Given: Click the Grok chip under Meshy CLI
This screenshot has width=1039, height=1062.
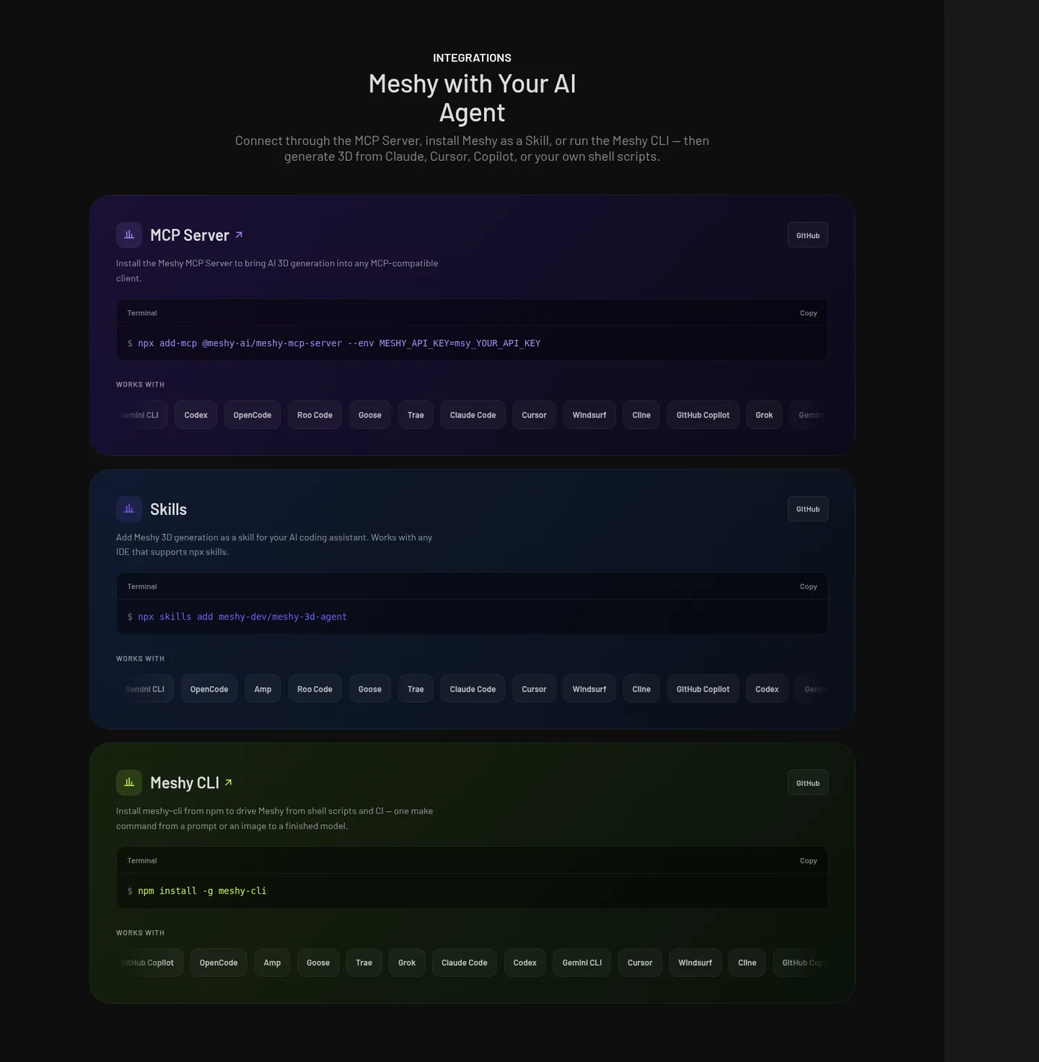Looking at the screenshot, I should (x=407, y=962).
